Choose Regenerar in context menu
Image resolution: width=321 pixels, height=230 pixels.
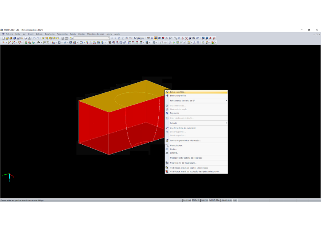click(196, 113)
